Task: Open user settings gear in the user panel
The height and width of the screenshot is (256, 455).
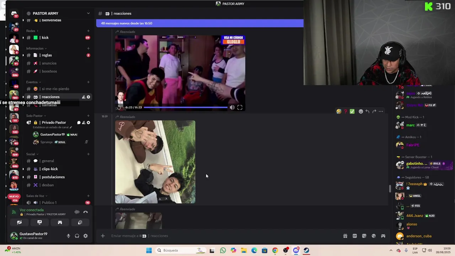Action: [x=85, y=236]
